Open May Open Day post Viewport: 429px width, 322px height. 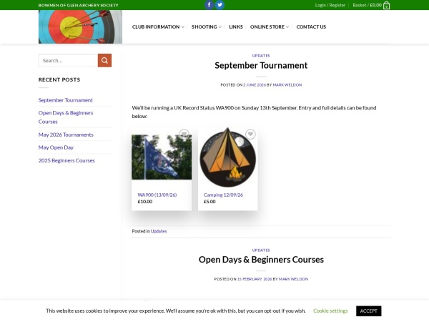[56, 147]
